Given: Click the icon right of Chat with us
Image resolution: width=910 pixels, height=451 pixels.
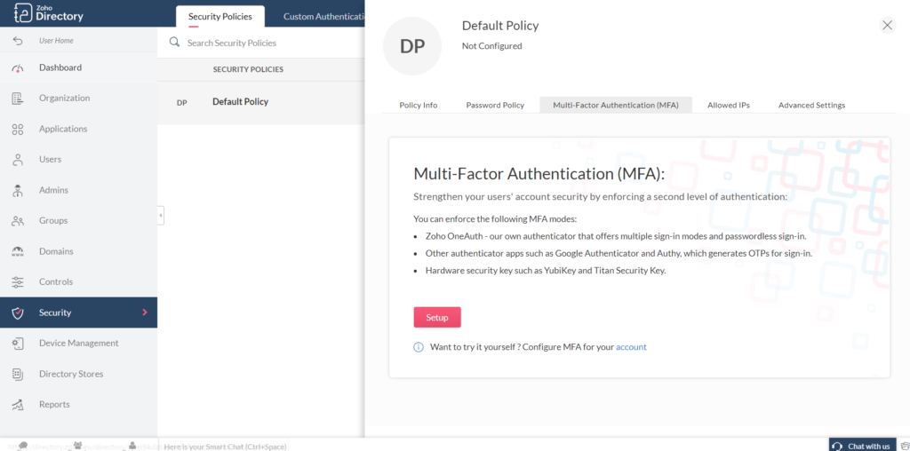Looking at the screenshot, I should 905,446.
